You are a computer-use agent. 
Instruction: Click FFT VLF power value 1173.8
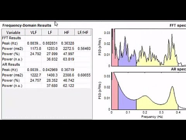[36, 49]
